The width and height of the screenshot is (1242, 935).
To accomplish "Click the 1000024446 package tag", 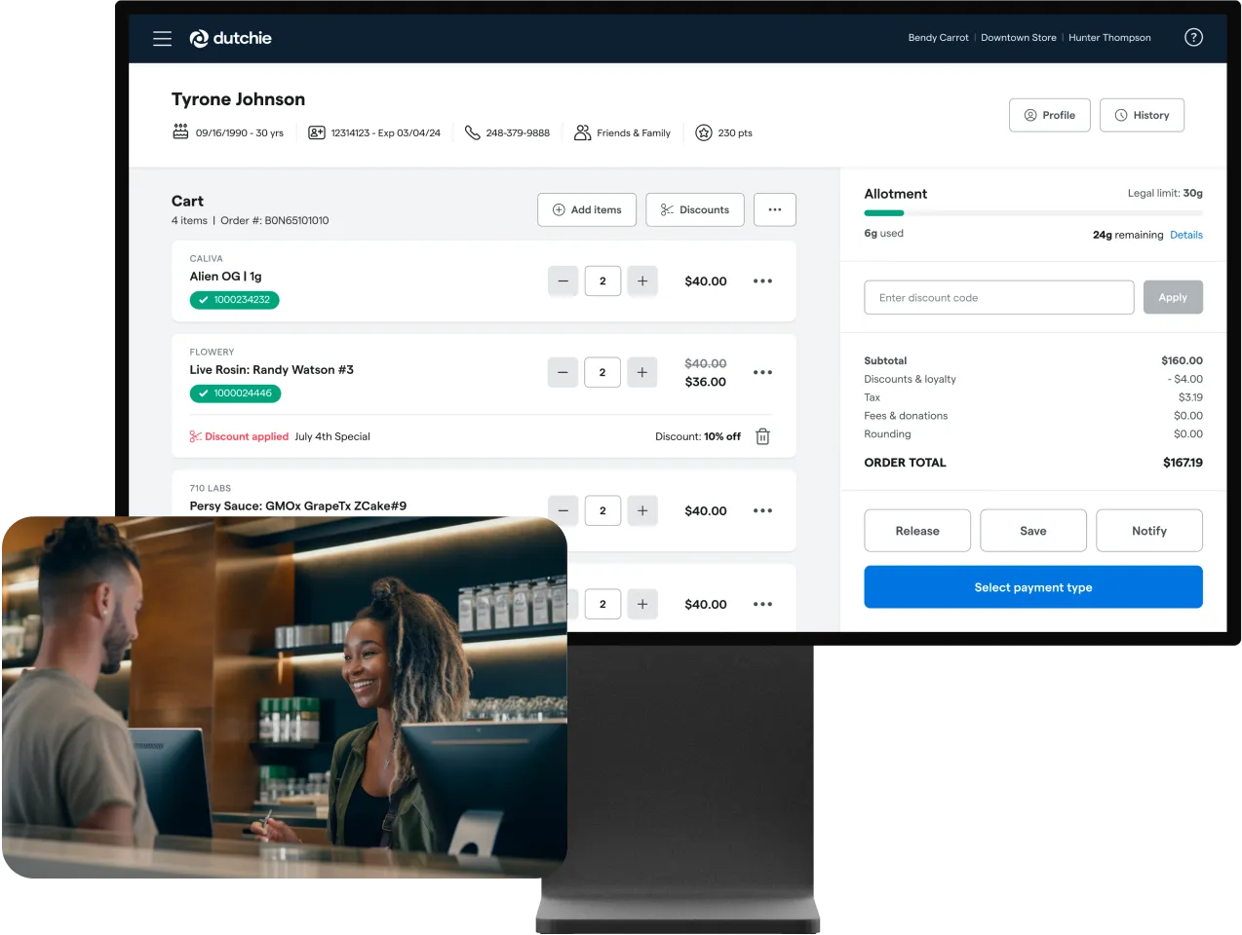I will (x=236, y=393).
